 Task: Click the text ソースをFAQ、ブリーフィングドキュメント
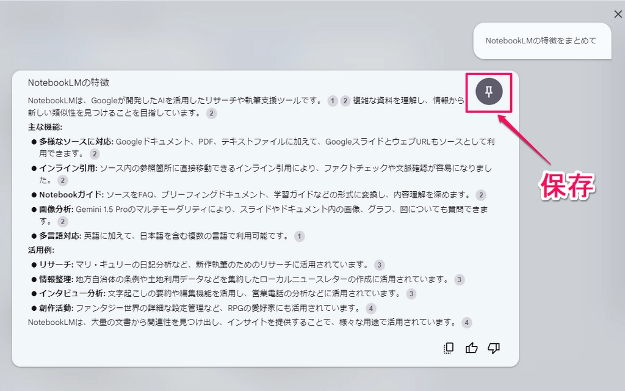186,195
